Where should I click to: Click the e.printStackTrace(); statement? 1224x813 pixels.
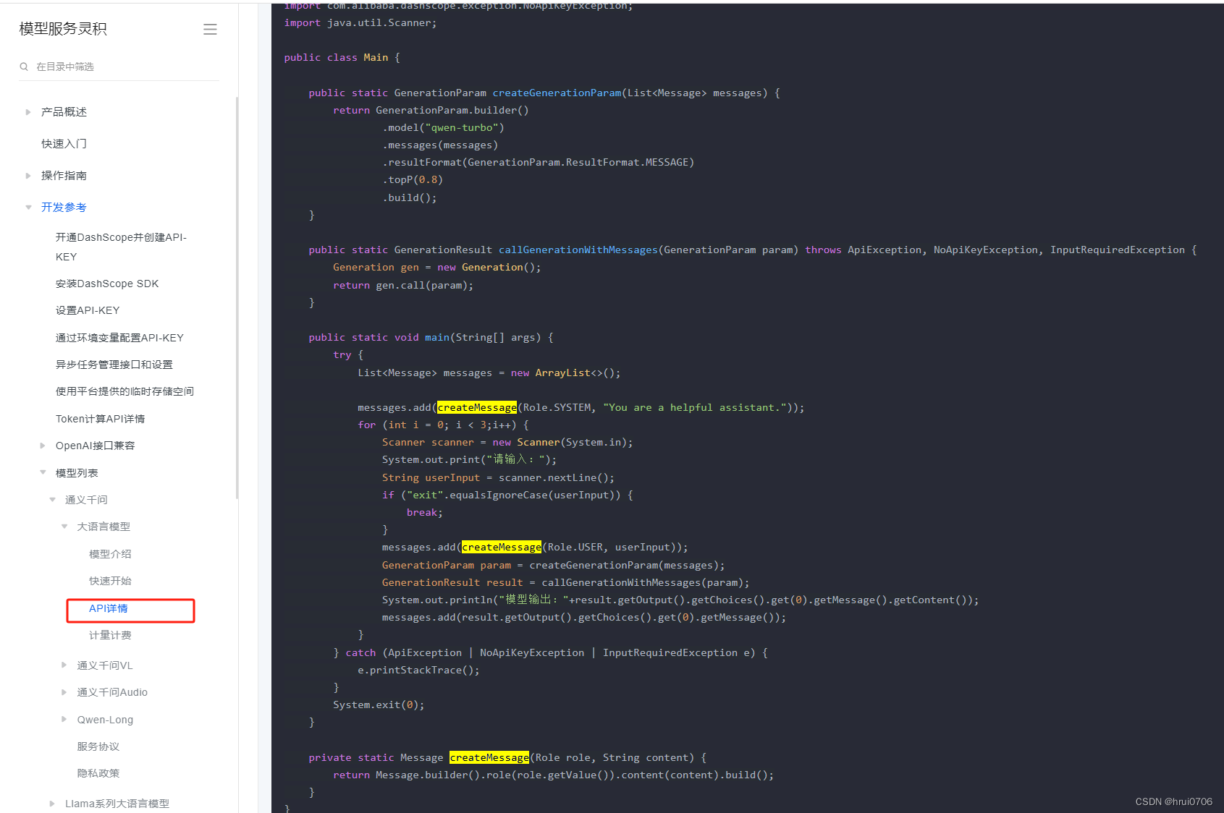point(418,670)
